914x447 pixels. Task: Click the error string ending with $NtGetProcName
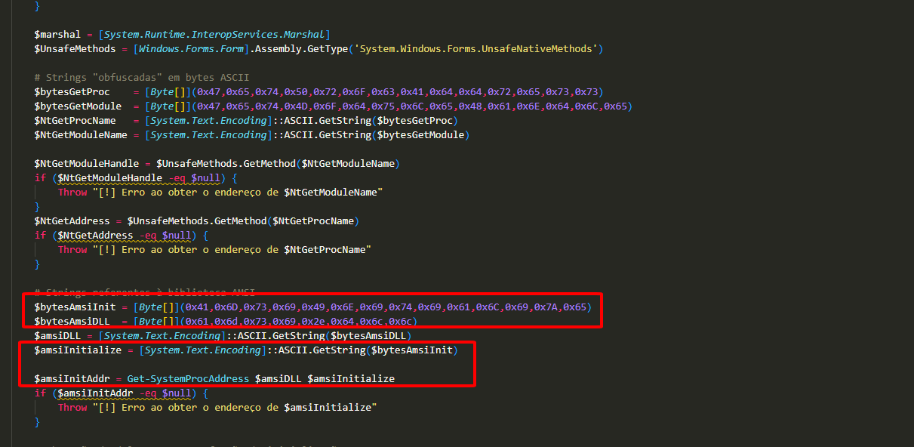[232, 250]
